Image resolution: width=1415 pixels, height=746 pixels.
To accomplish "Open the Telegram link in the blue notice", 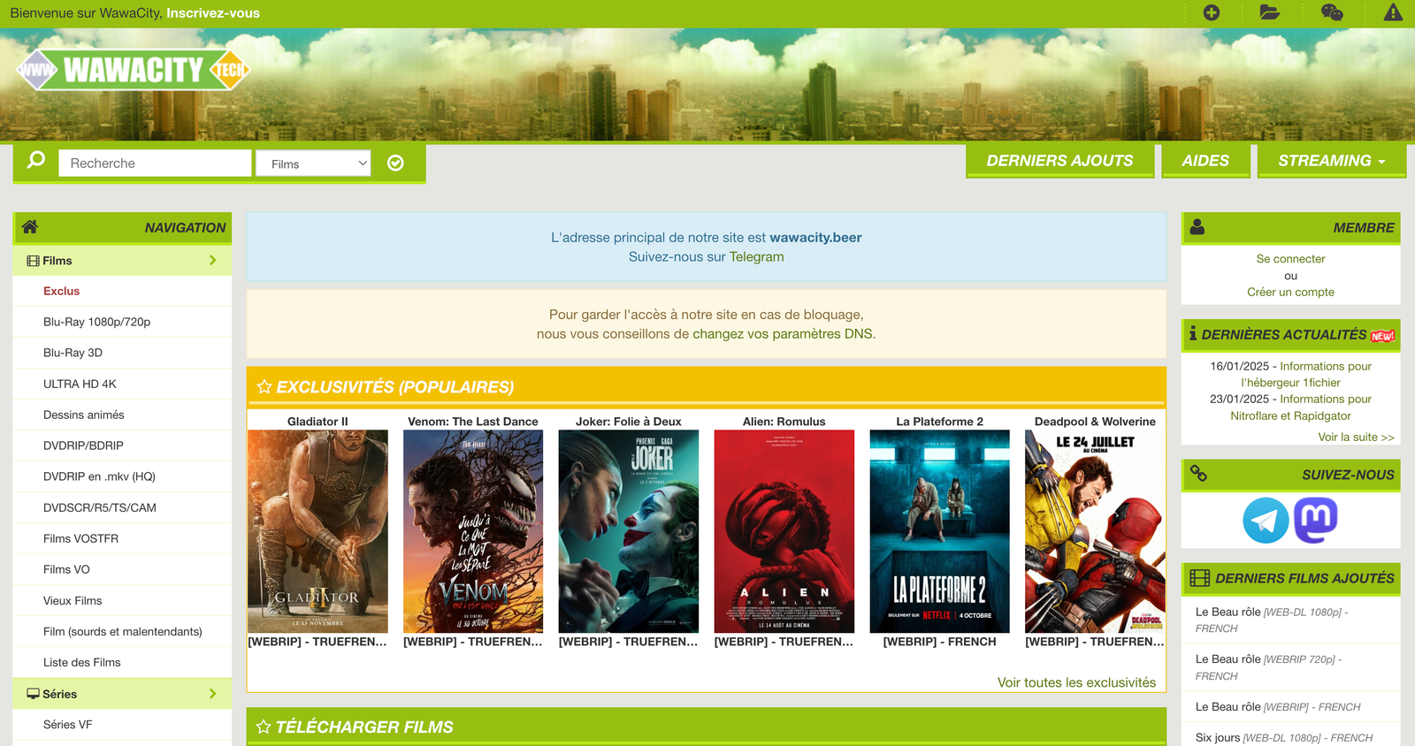I will [756, 256].
